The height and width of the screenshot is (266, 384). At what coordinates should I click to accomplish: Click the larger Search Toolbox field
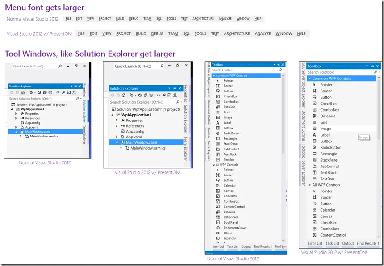click(x=340, y=72)
